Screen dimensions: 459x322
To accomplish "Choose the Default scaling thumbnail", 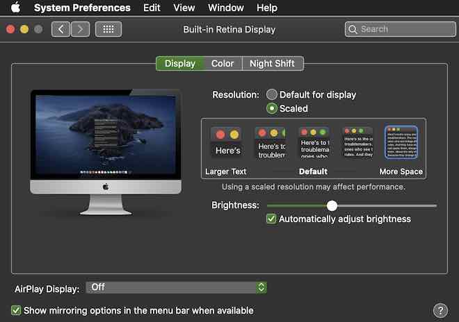I will point(314,142).
